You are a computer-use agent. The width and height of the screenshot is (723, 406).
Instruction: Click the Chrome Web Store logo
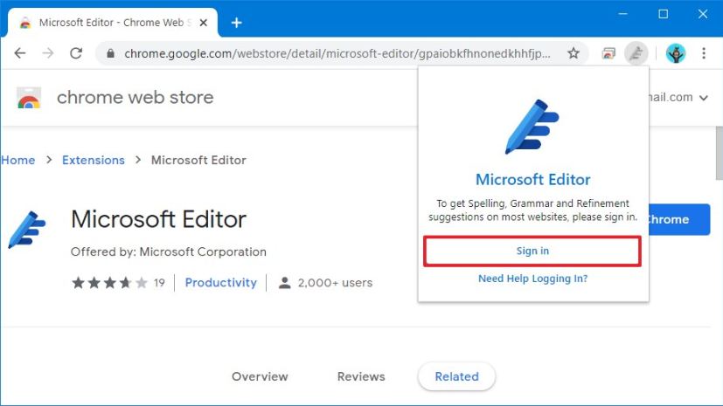[29, 98]
